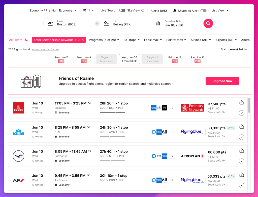Open the Points: max filter
Viewport: 258px width, 197px height.
(176, 40)
